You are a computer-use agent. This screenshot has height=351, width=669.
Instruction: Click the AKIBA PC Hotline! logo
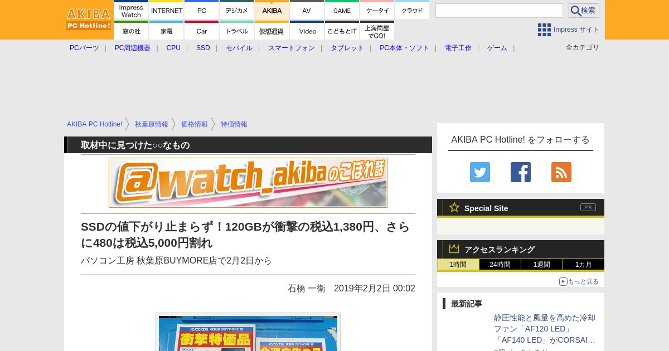89,19
